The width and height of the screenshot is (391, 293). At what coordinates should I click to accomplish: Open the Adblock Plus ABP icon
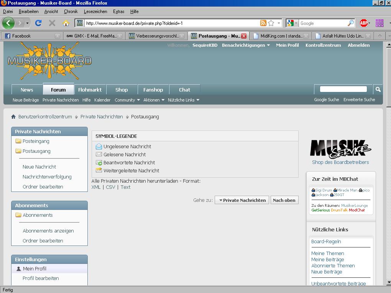click(x=363, y=23)
